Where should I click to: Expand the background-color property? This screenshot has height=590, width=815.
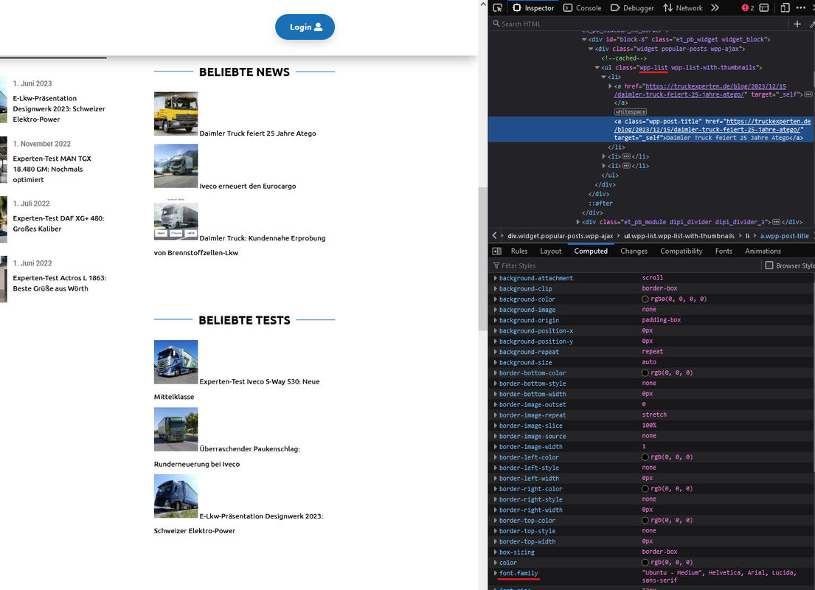pos(496,299)
